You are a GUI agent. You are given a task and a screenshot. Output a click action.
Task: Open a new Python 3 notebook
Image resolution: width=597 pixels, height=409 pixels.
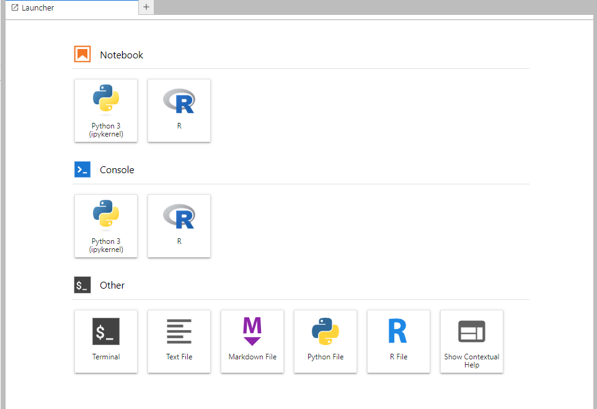click(105, 110)
